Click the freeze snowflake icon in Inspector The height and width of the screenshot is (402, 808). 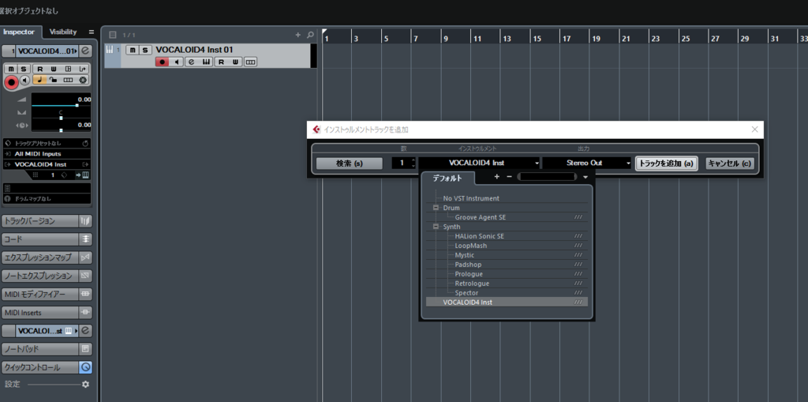pyautogui.click(x=82, y=80)
